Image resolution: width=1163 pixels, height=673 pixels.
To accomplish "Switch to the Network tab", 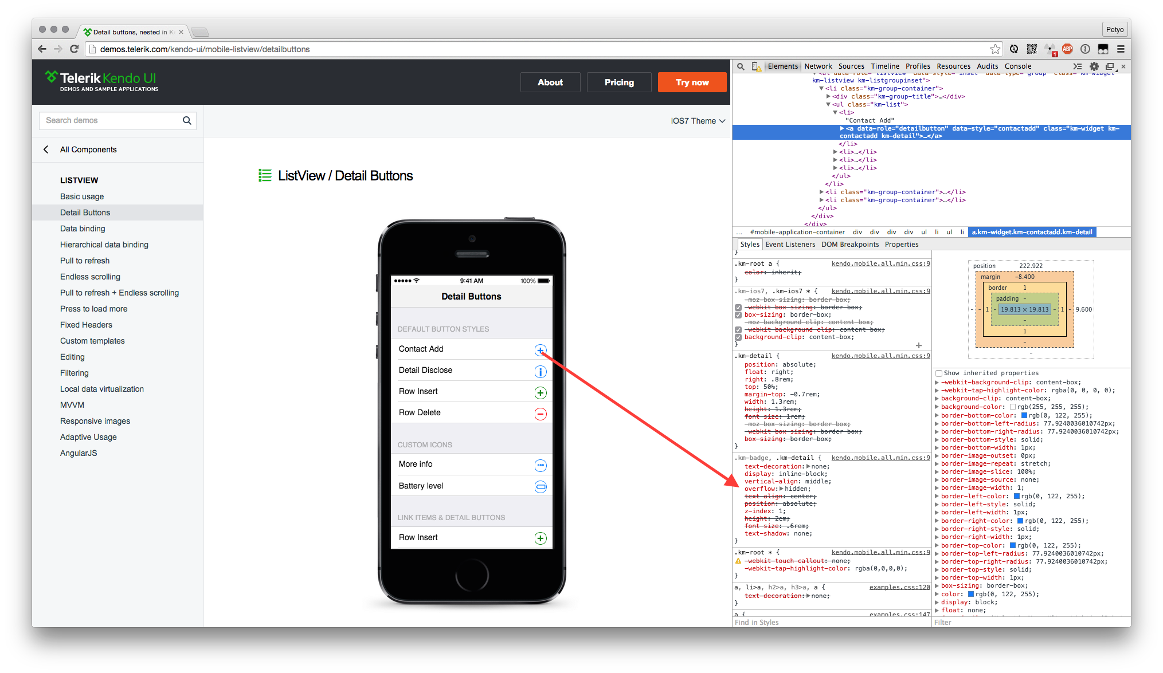I will [818, 66].
